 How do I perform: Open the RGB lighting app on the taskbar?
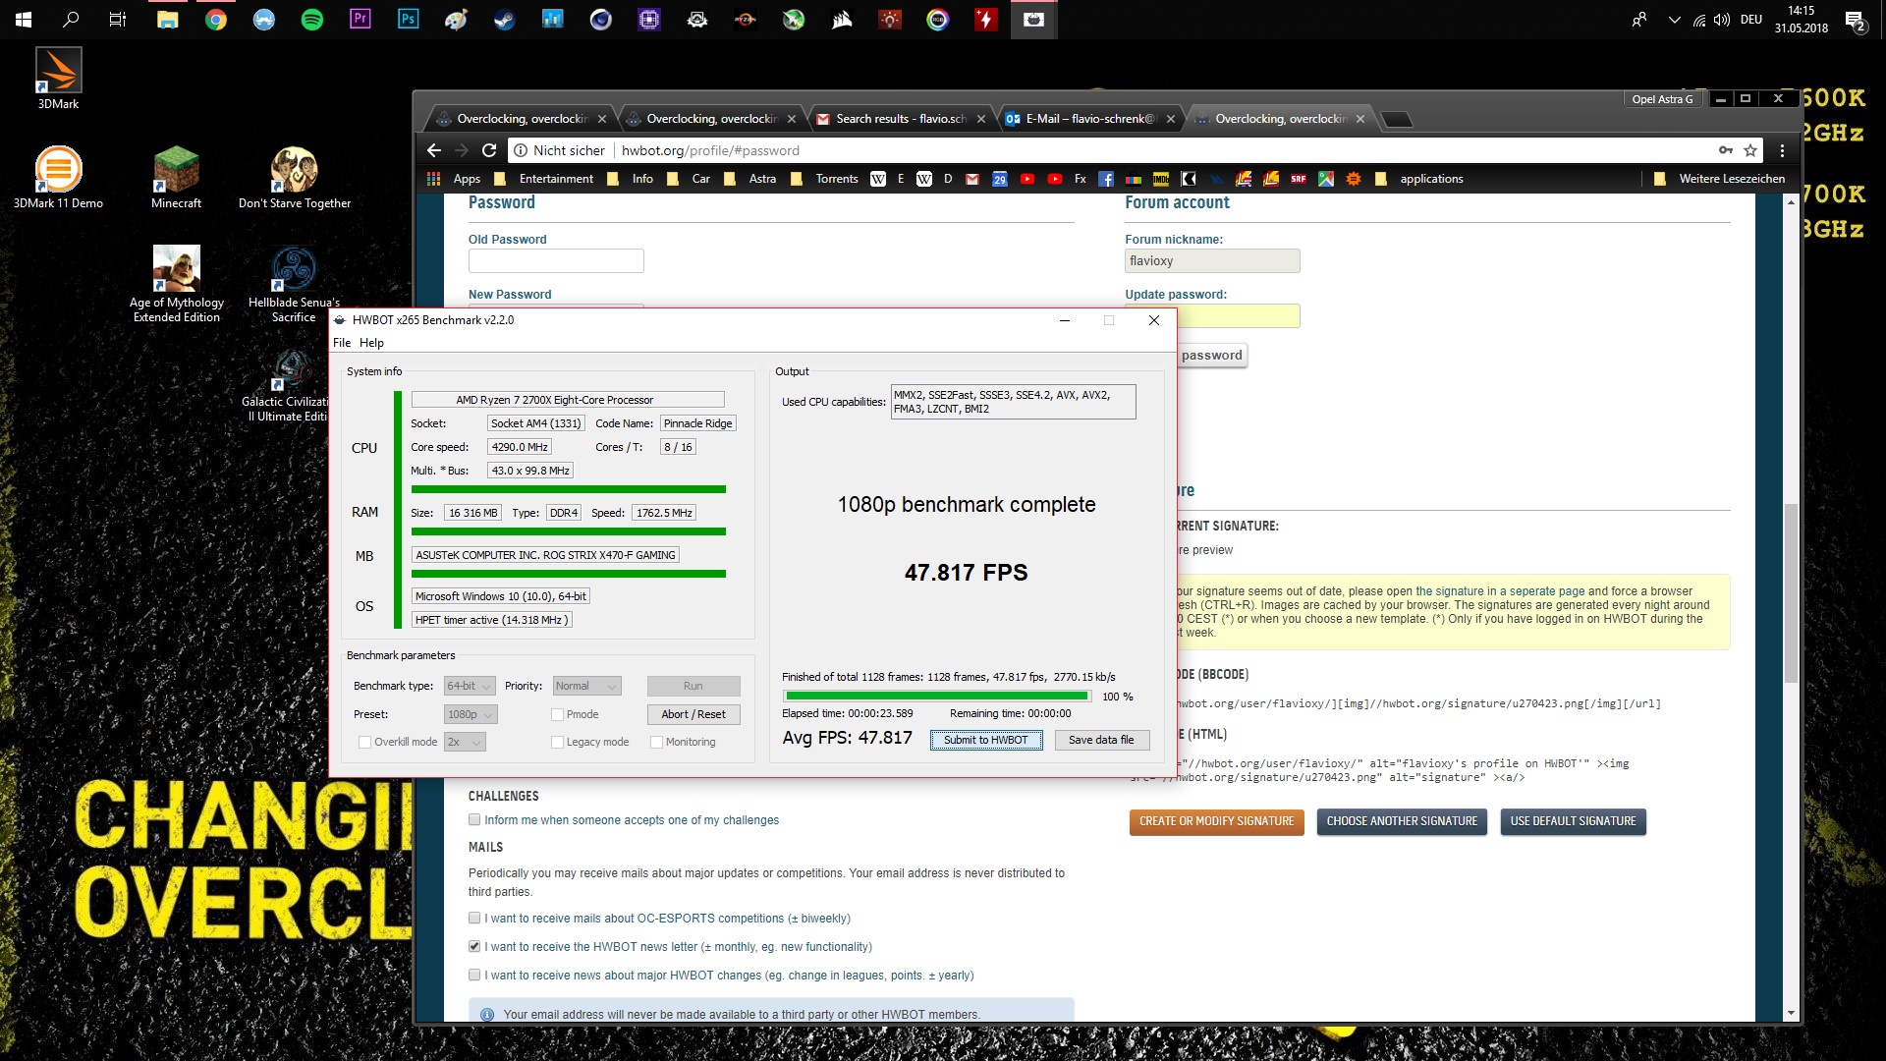coord(938,19)
